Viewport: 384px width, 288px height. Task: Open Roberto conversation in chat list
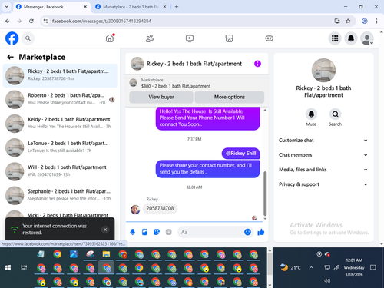pyautogui.click(x=60, y=99)
